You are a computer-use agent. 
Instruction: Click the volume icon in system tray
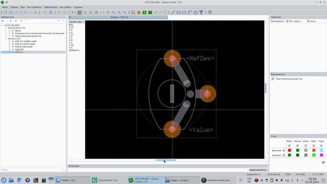(x=277, y=180)
